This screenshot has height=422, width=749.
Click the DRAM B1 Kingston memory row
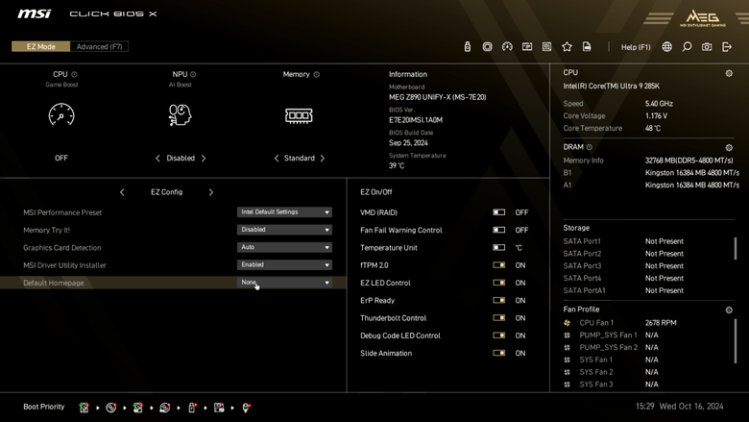(651, 172)
